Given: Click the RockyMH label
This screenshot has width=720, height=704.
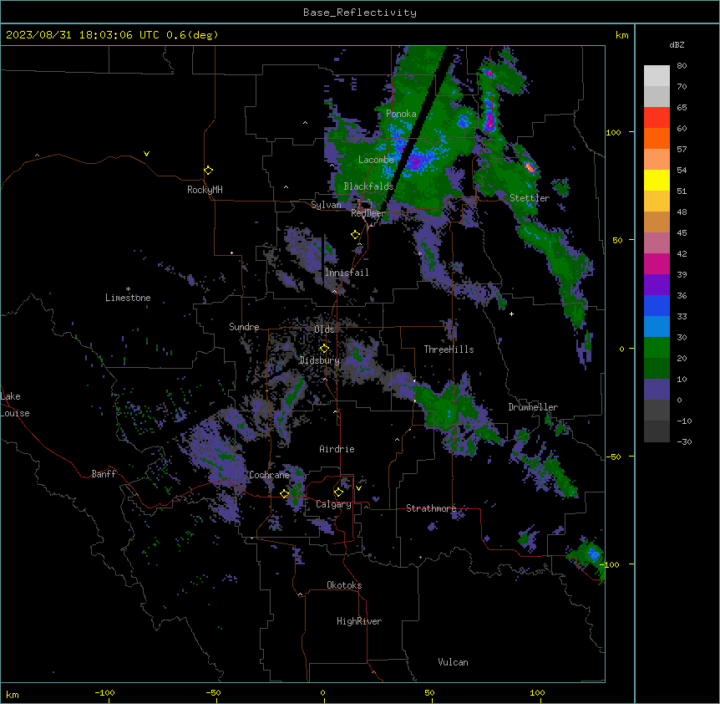Looking at the screenshot, I should click(205, 190).
